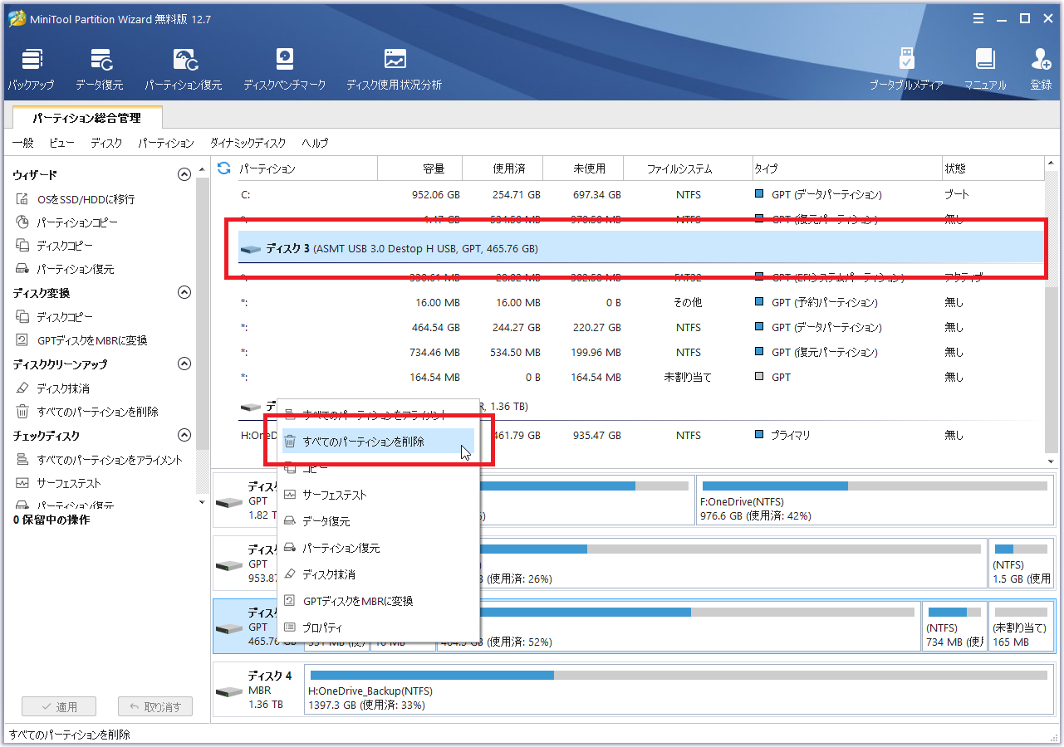Click OSをSSD/HDDに移行 in the wizard list

click(x=86, y=199)
